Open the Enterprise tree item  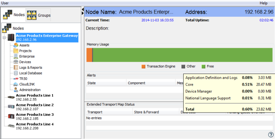[x=27, y=56]
